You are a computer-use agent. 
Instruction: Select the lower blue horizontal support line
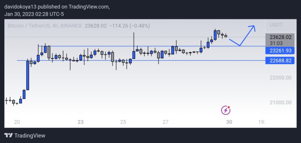pyautogui.click(x=141, y=60)
